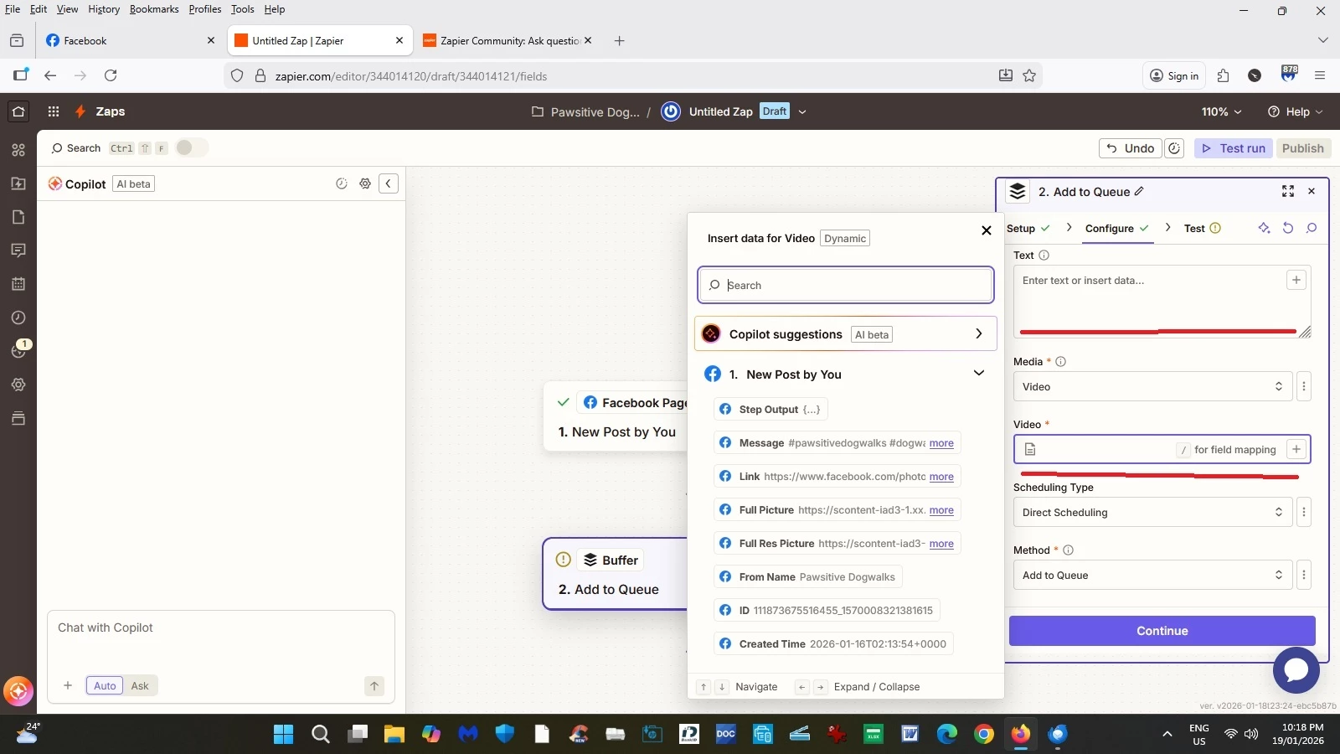Select the Link data item
This screenshot has height=754, width=1340.
click(x=837, y=477)
